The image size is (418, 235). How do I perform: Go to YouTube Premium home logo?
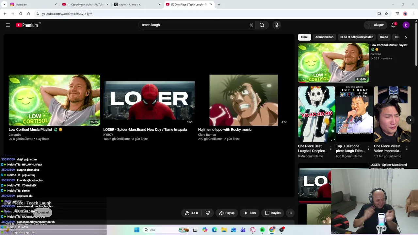[27, 25]
